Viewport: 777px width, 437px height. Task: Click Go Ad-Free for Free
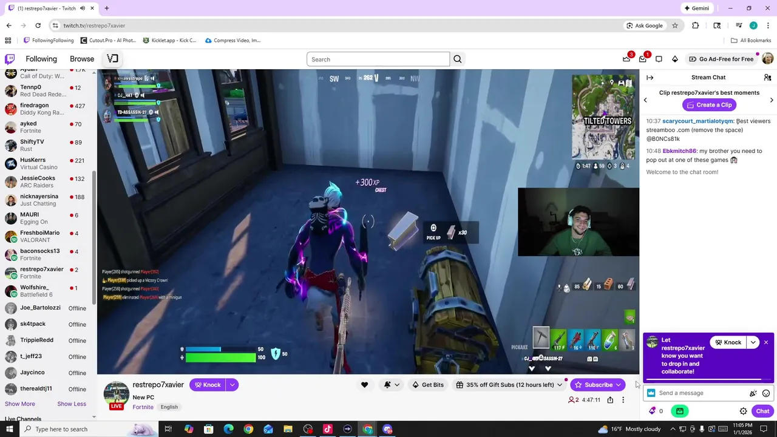721,59
